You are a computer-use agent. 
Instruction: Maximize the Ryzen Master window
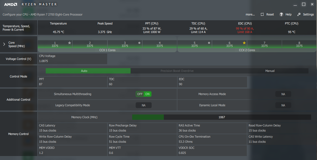point(303,4)
